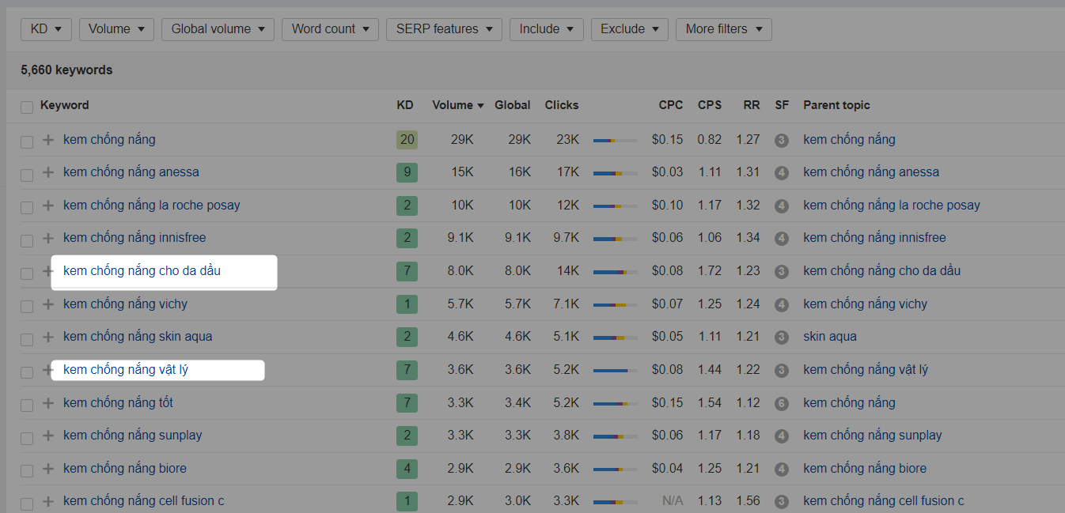Add kem chống nắng cell fusion c via plus
This screenshot has height=513, width=1065.
(x=48, y=501)
